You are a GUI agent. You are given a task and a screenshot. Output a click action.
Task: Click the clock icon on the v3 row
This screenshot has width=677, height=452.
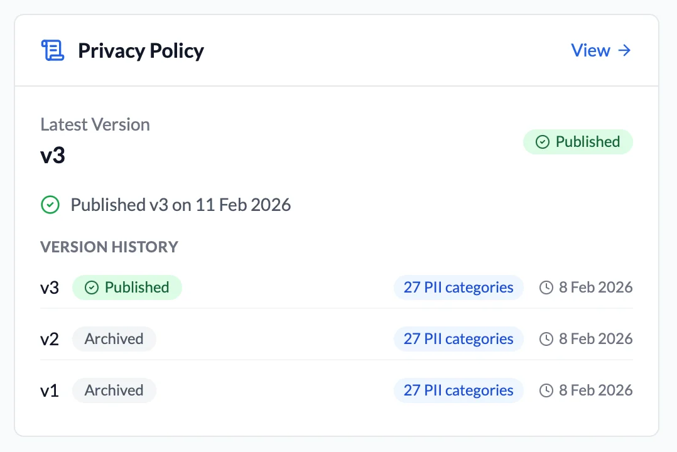[545, 287]
